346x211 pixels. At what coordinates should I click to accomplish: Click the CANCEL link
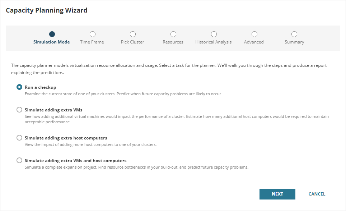pyautogui.click(x=317, y=194)
